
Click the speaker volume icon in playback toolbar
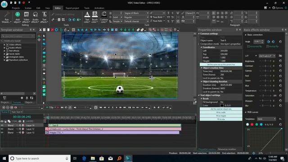pyautogui.click(x=75, y=108)
